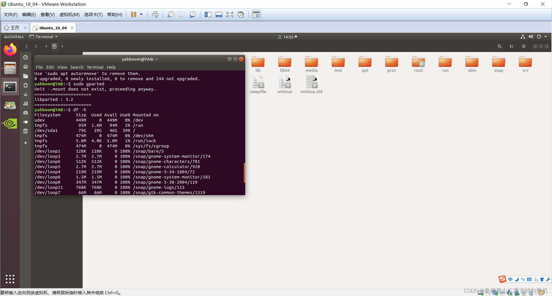The image size is (552, 296).
Task: Enter VMware full screen mode
Action: (x=230, y=15)
